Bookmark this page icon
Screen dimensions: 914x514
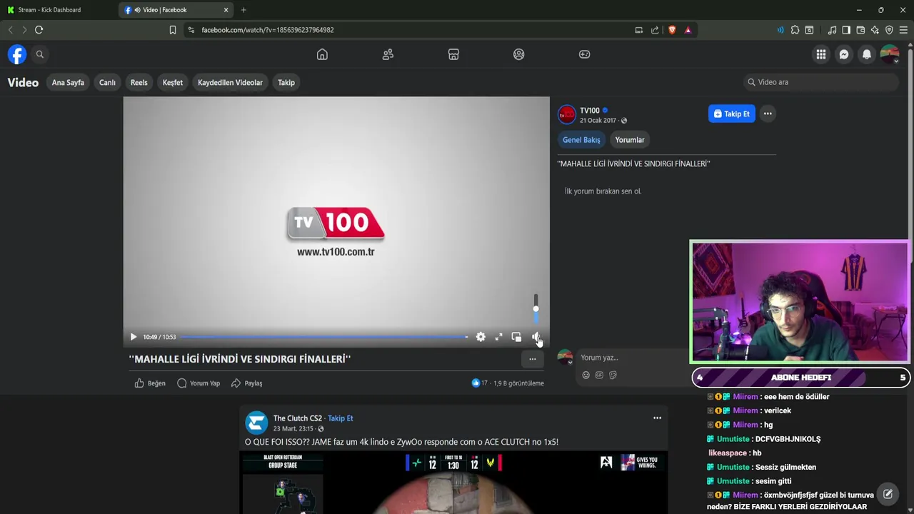coord(173,30)
